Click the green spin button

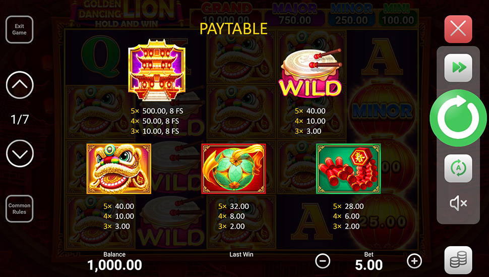pyautogui.click(x=458, y=118)
